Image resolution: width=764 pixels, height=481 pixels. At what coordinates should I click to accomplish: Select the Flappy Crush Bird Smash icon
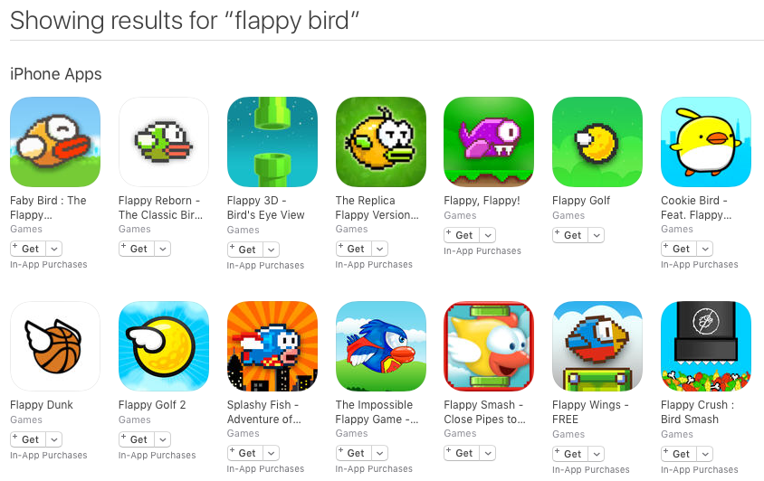(706, 346)
